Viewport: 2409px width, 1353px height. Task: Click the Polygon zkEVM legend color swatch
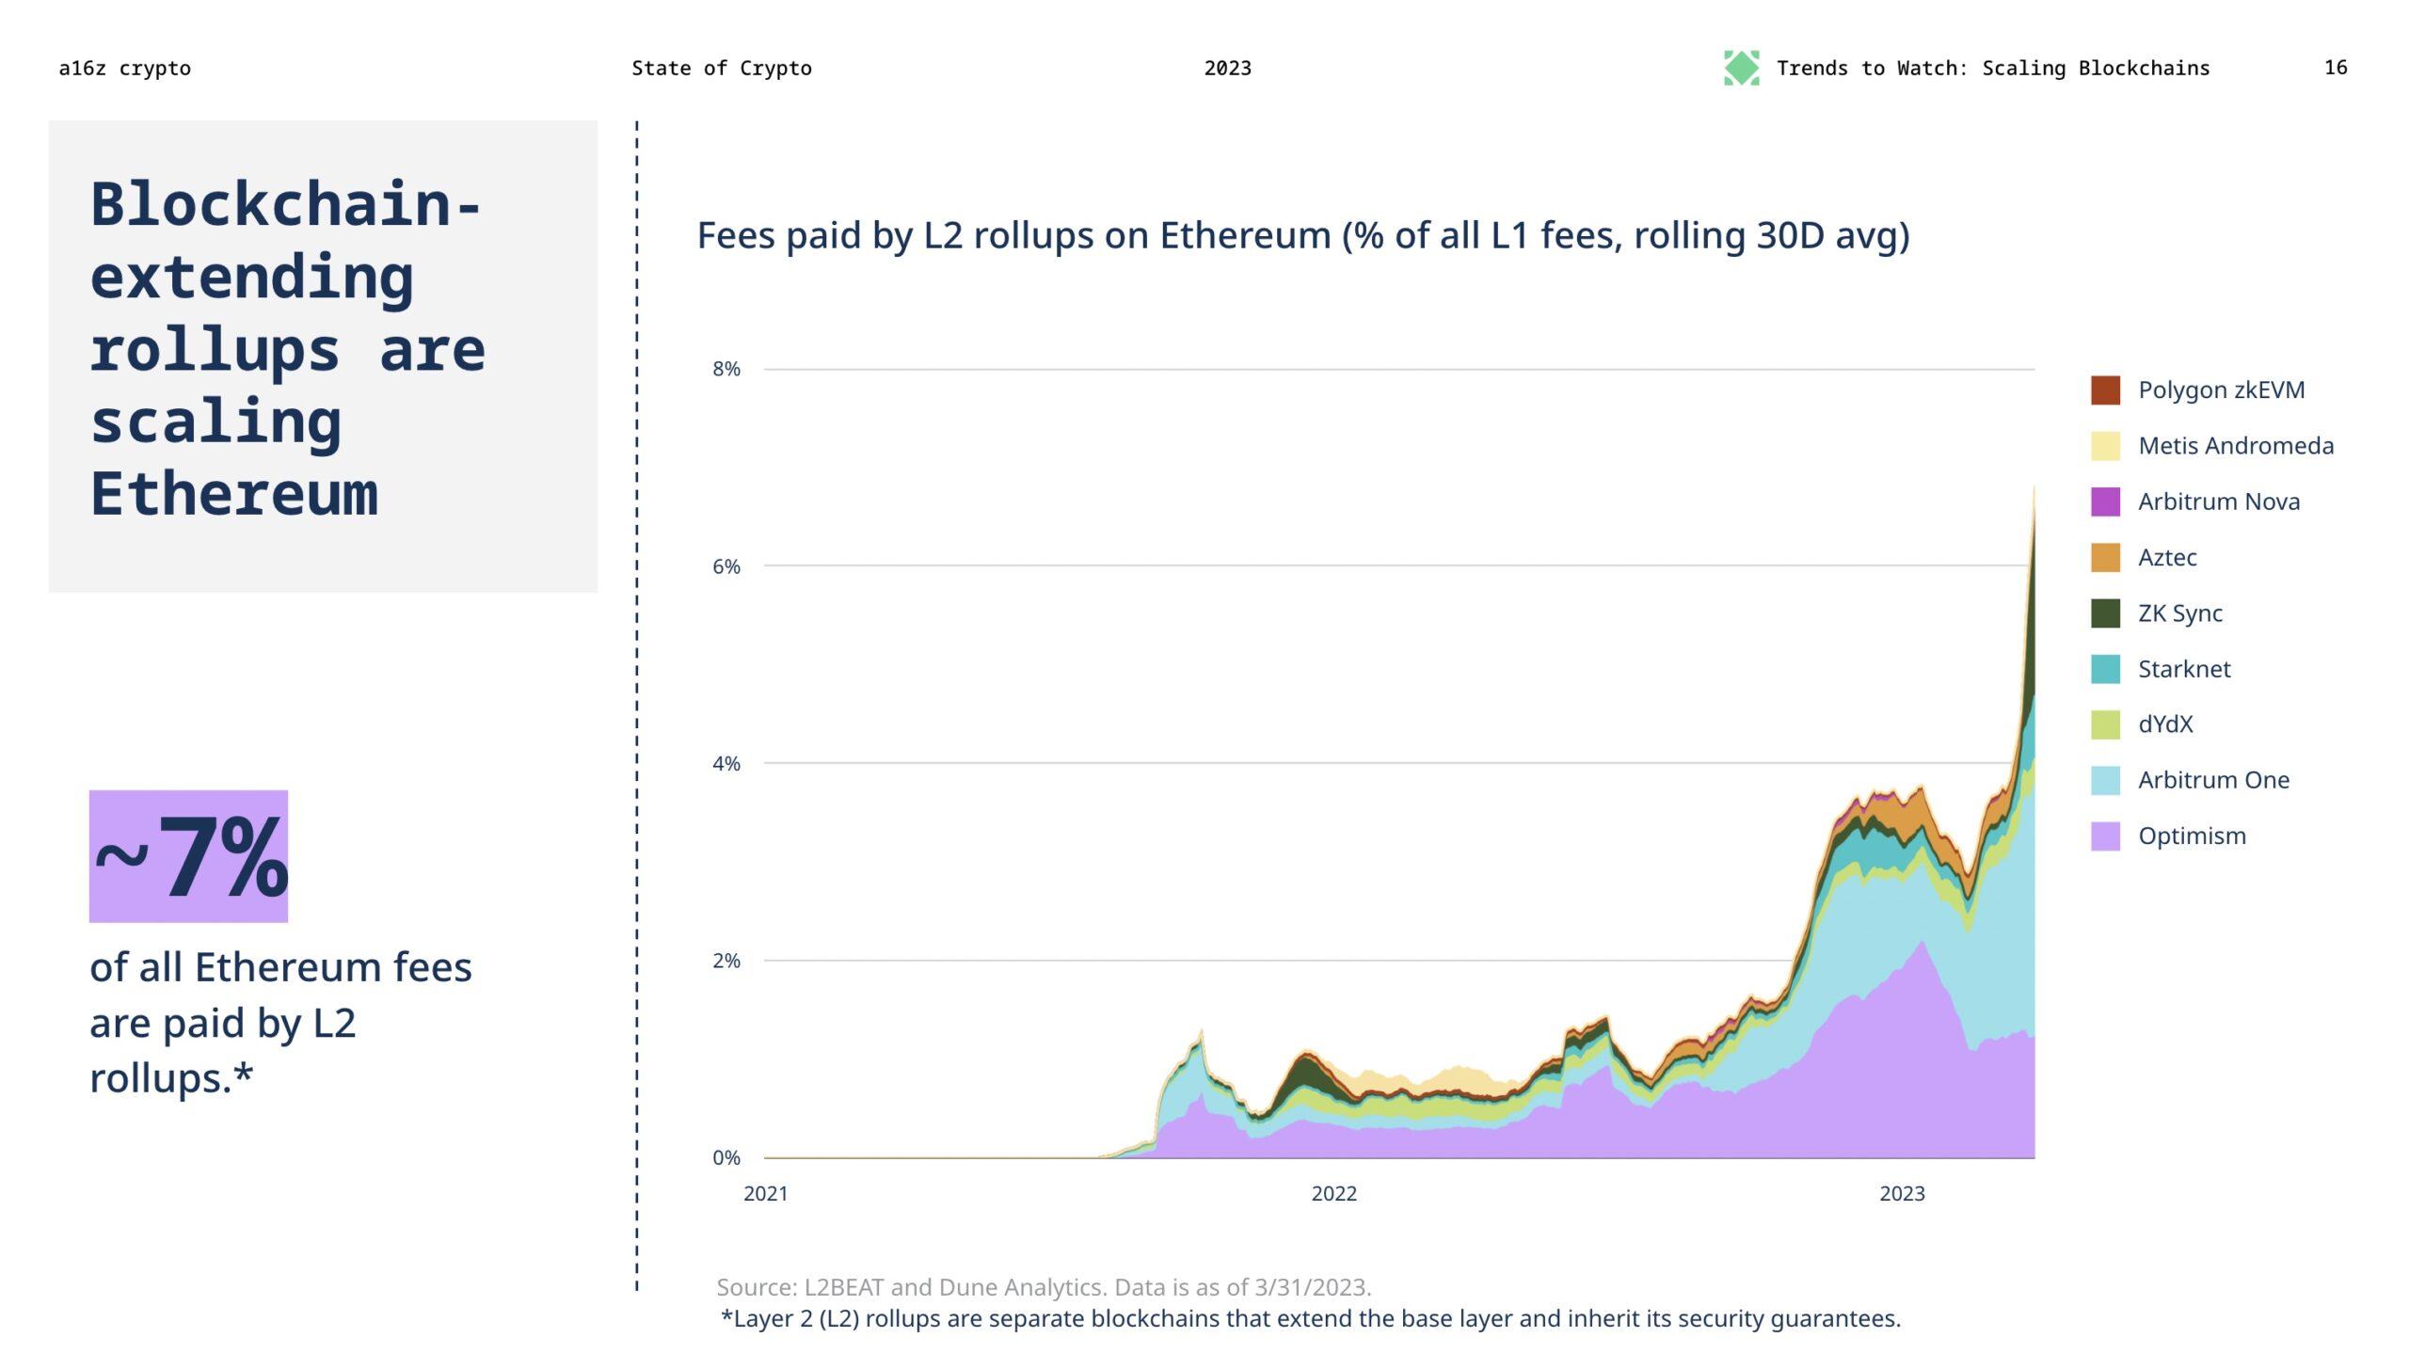coord(2105,390)
